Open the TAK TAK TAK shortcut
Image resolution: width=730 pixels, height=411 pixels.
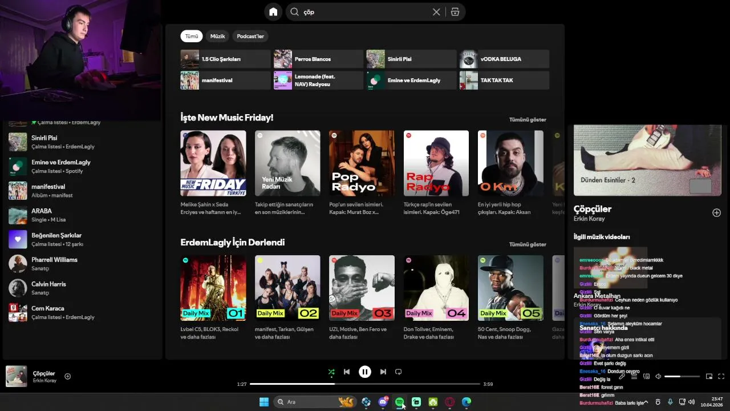pyautogui.click(x=504, y=80)
